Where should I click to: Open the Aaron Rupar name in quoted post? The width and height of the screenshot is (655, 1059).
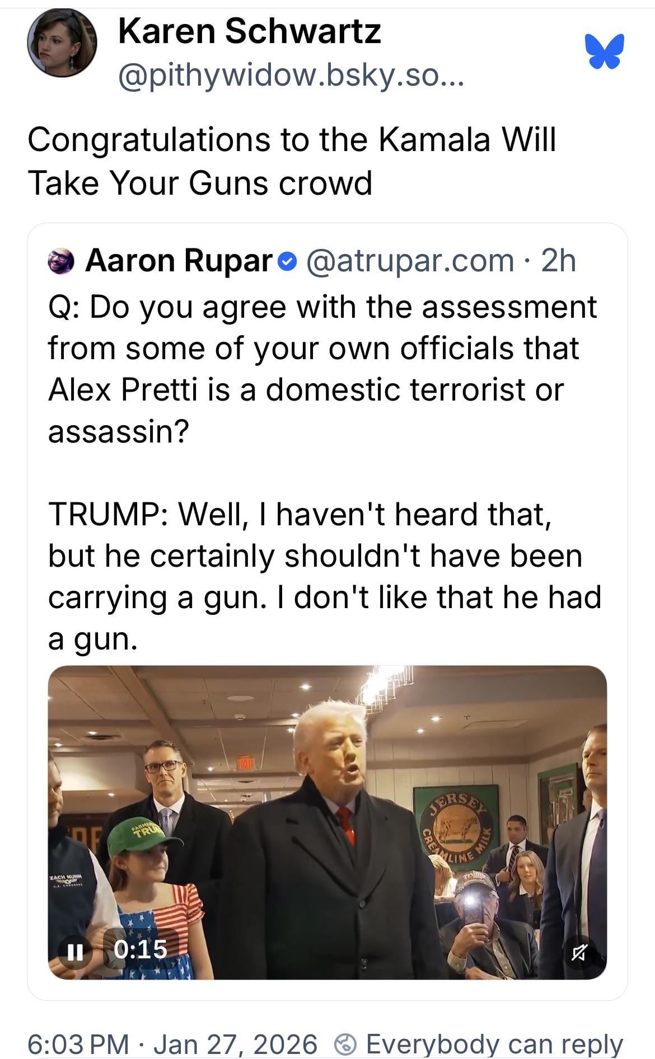coord(178,261)
